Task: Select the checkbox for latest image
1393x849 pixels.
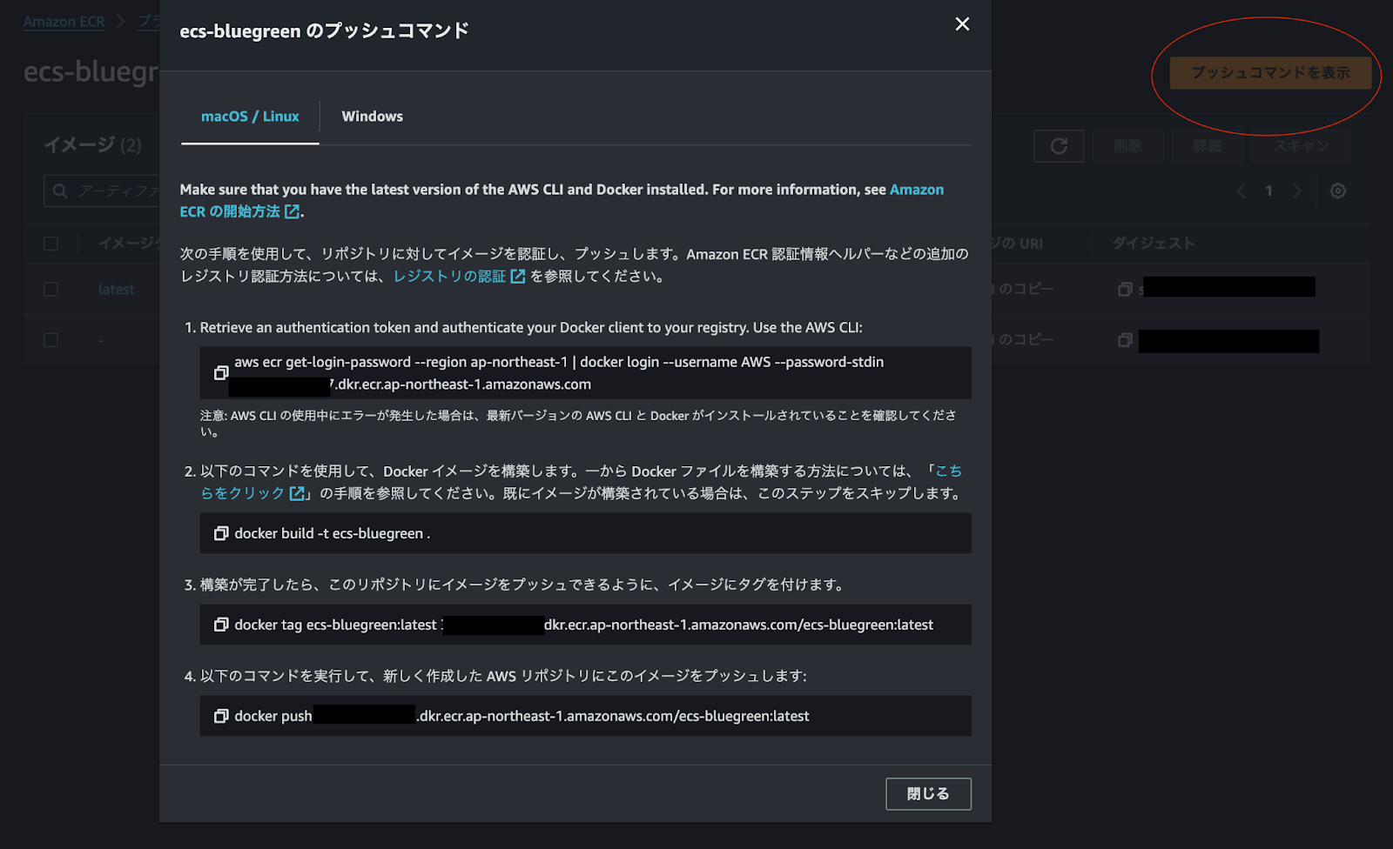Action: click(51, 289)
